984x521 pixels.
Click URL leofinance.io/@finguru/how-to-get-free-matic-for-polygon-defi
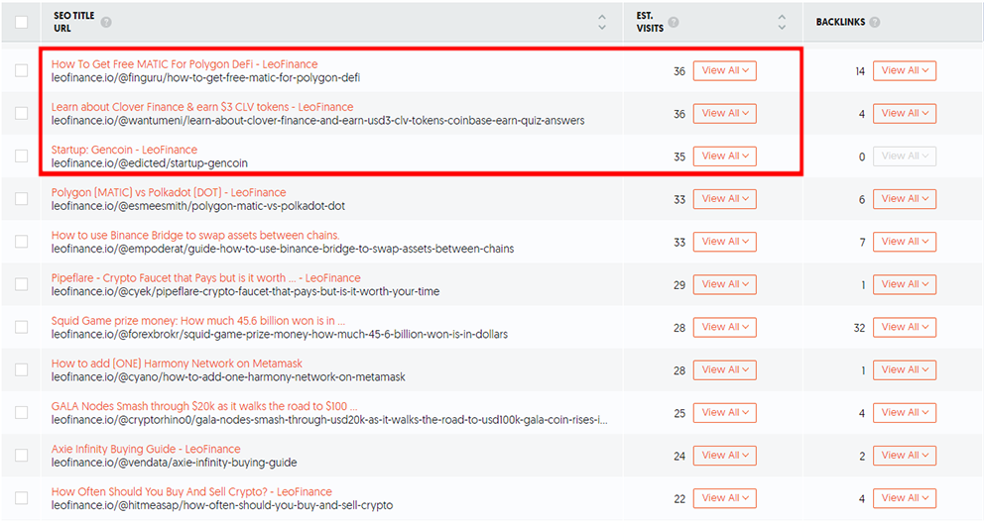pyautogui.click(x=206, y=77)
